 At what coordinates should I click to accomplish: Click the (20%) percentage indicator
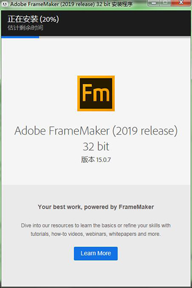click(49, 19)
